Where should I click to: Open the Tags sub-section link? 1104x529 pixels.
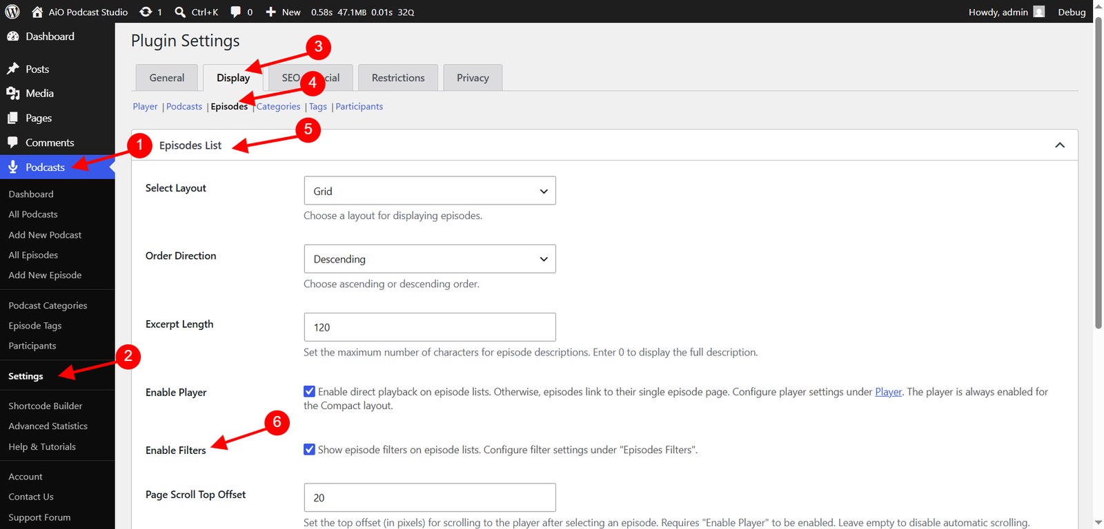pyautogui.click(x=318, y=106)
